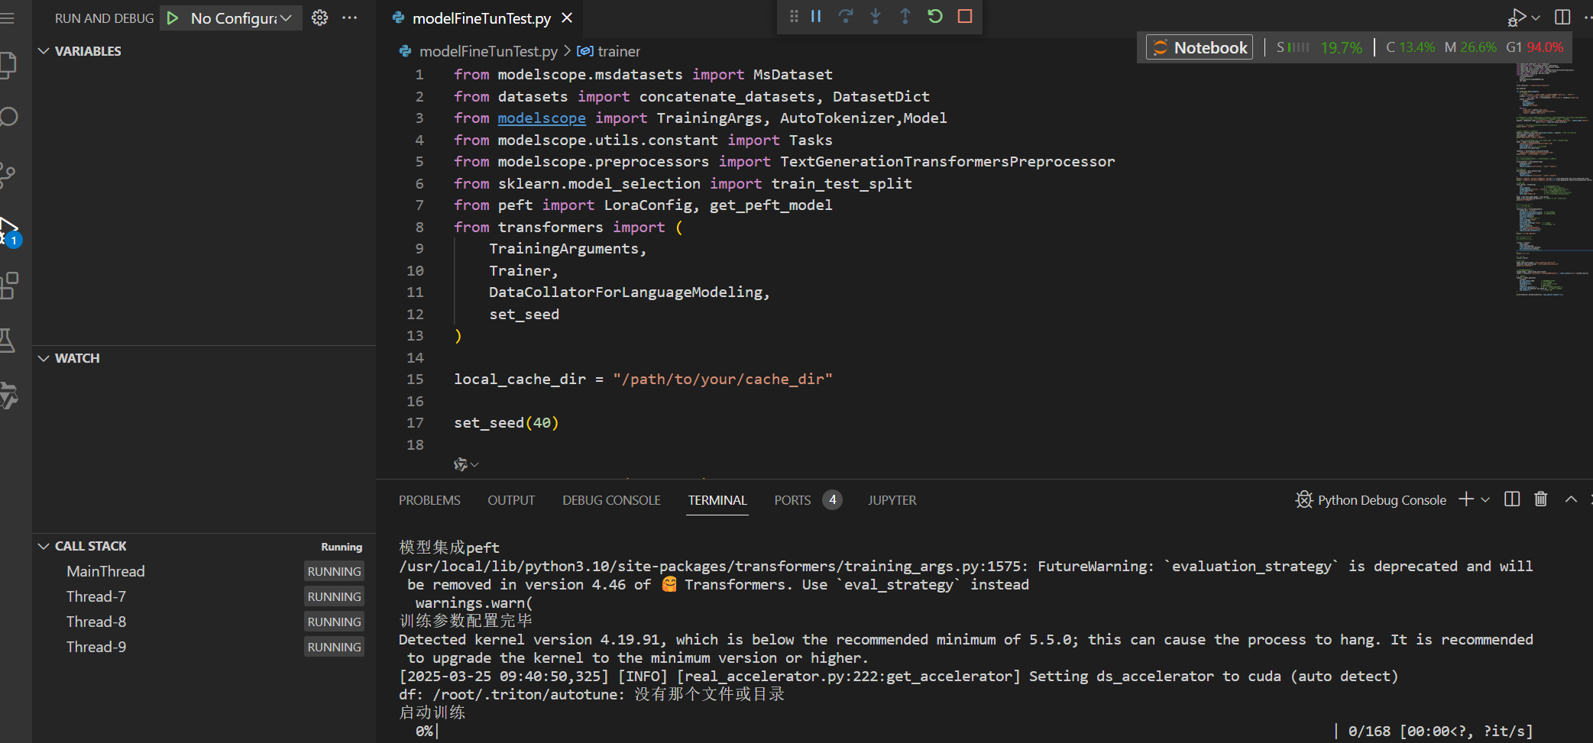Kill terminal with trash icon
The height and width of the screenshot is (743, 1593).
1541,499
